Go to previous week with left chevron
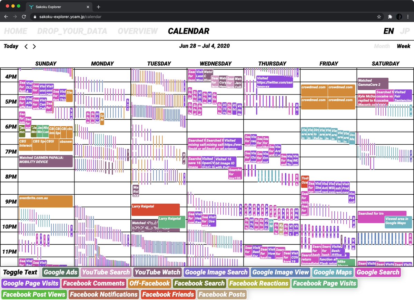The image size is (414, 300). point(26,47)
